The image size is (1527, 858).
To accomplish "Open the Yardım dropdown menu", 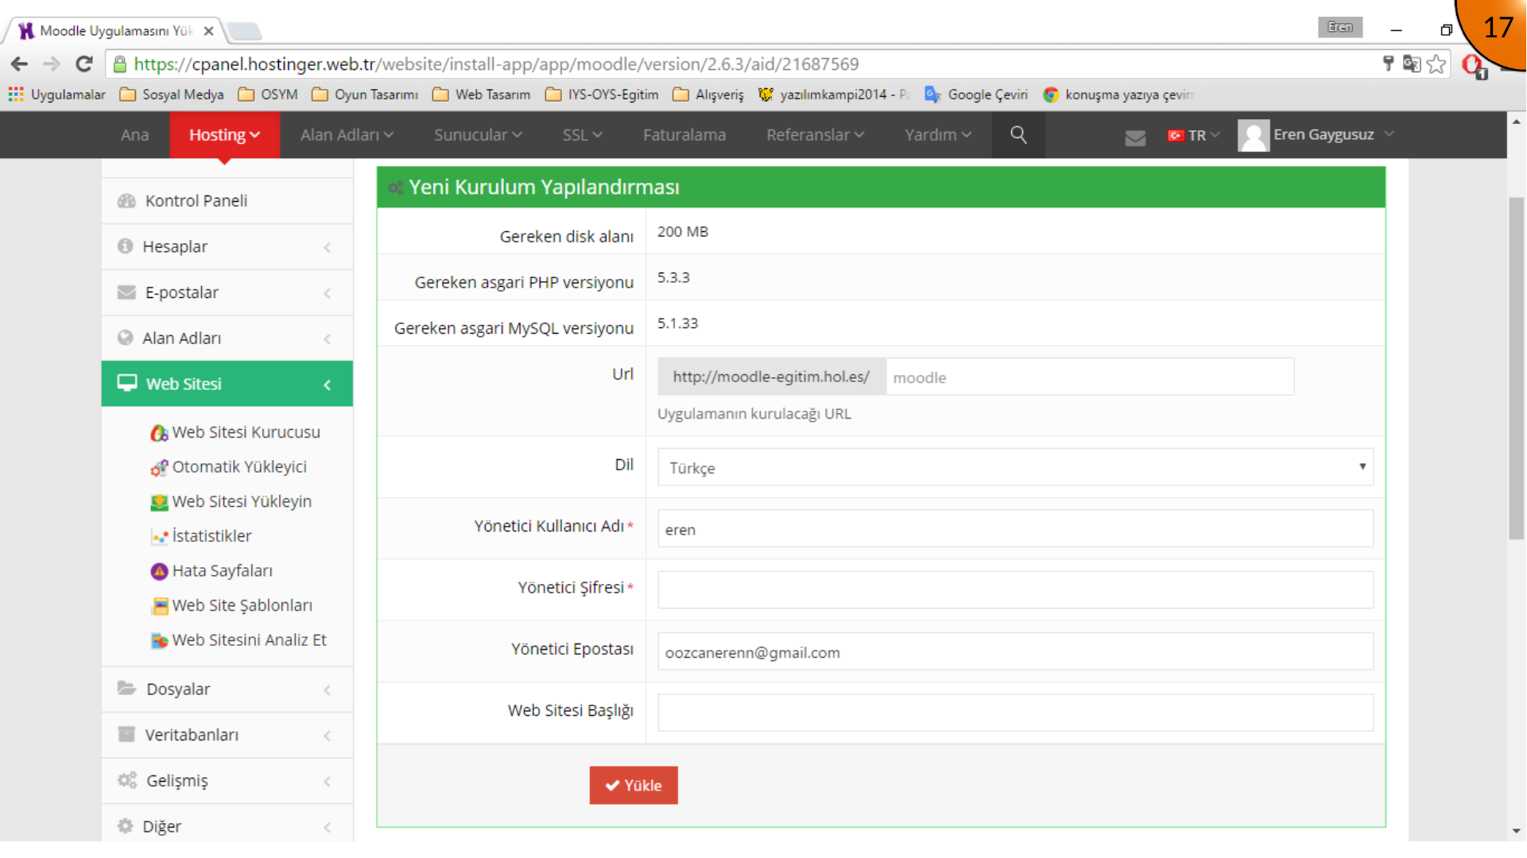I will tap(938, 135).
